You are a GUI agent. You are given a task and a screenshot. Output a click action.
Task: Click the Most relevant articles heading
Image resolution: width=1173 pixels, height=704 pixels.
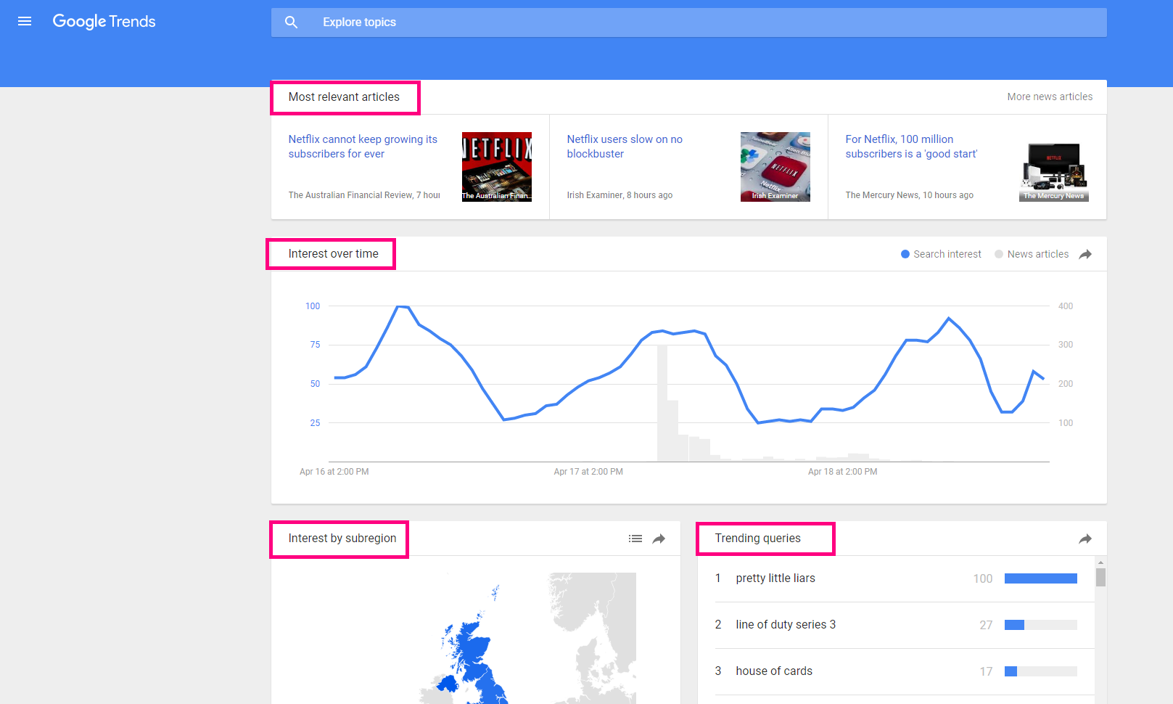344,97
